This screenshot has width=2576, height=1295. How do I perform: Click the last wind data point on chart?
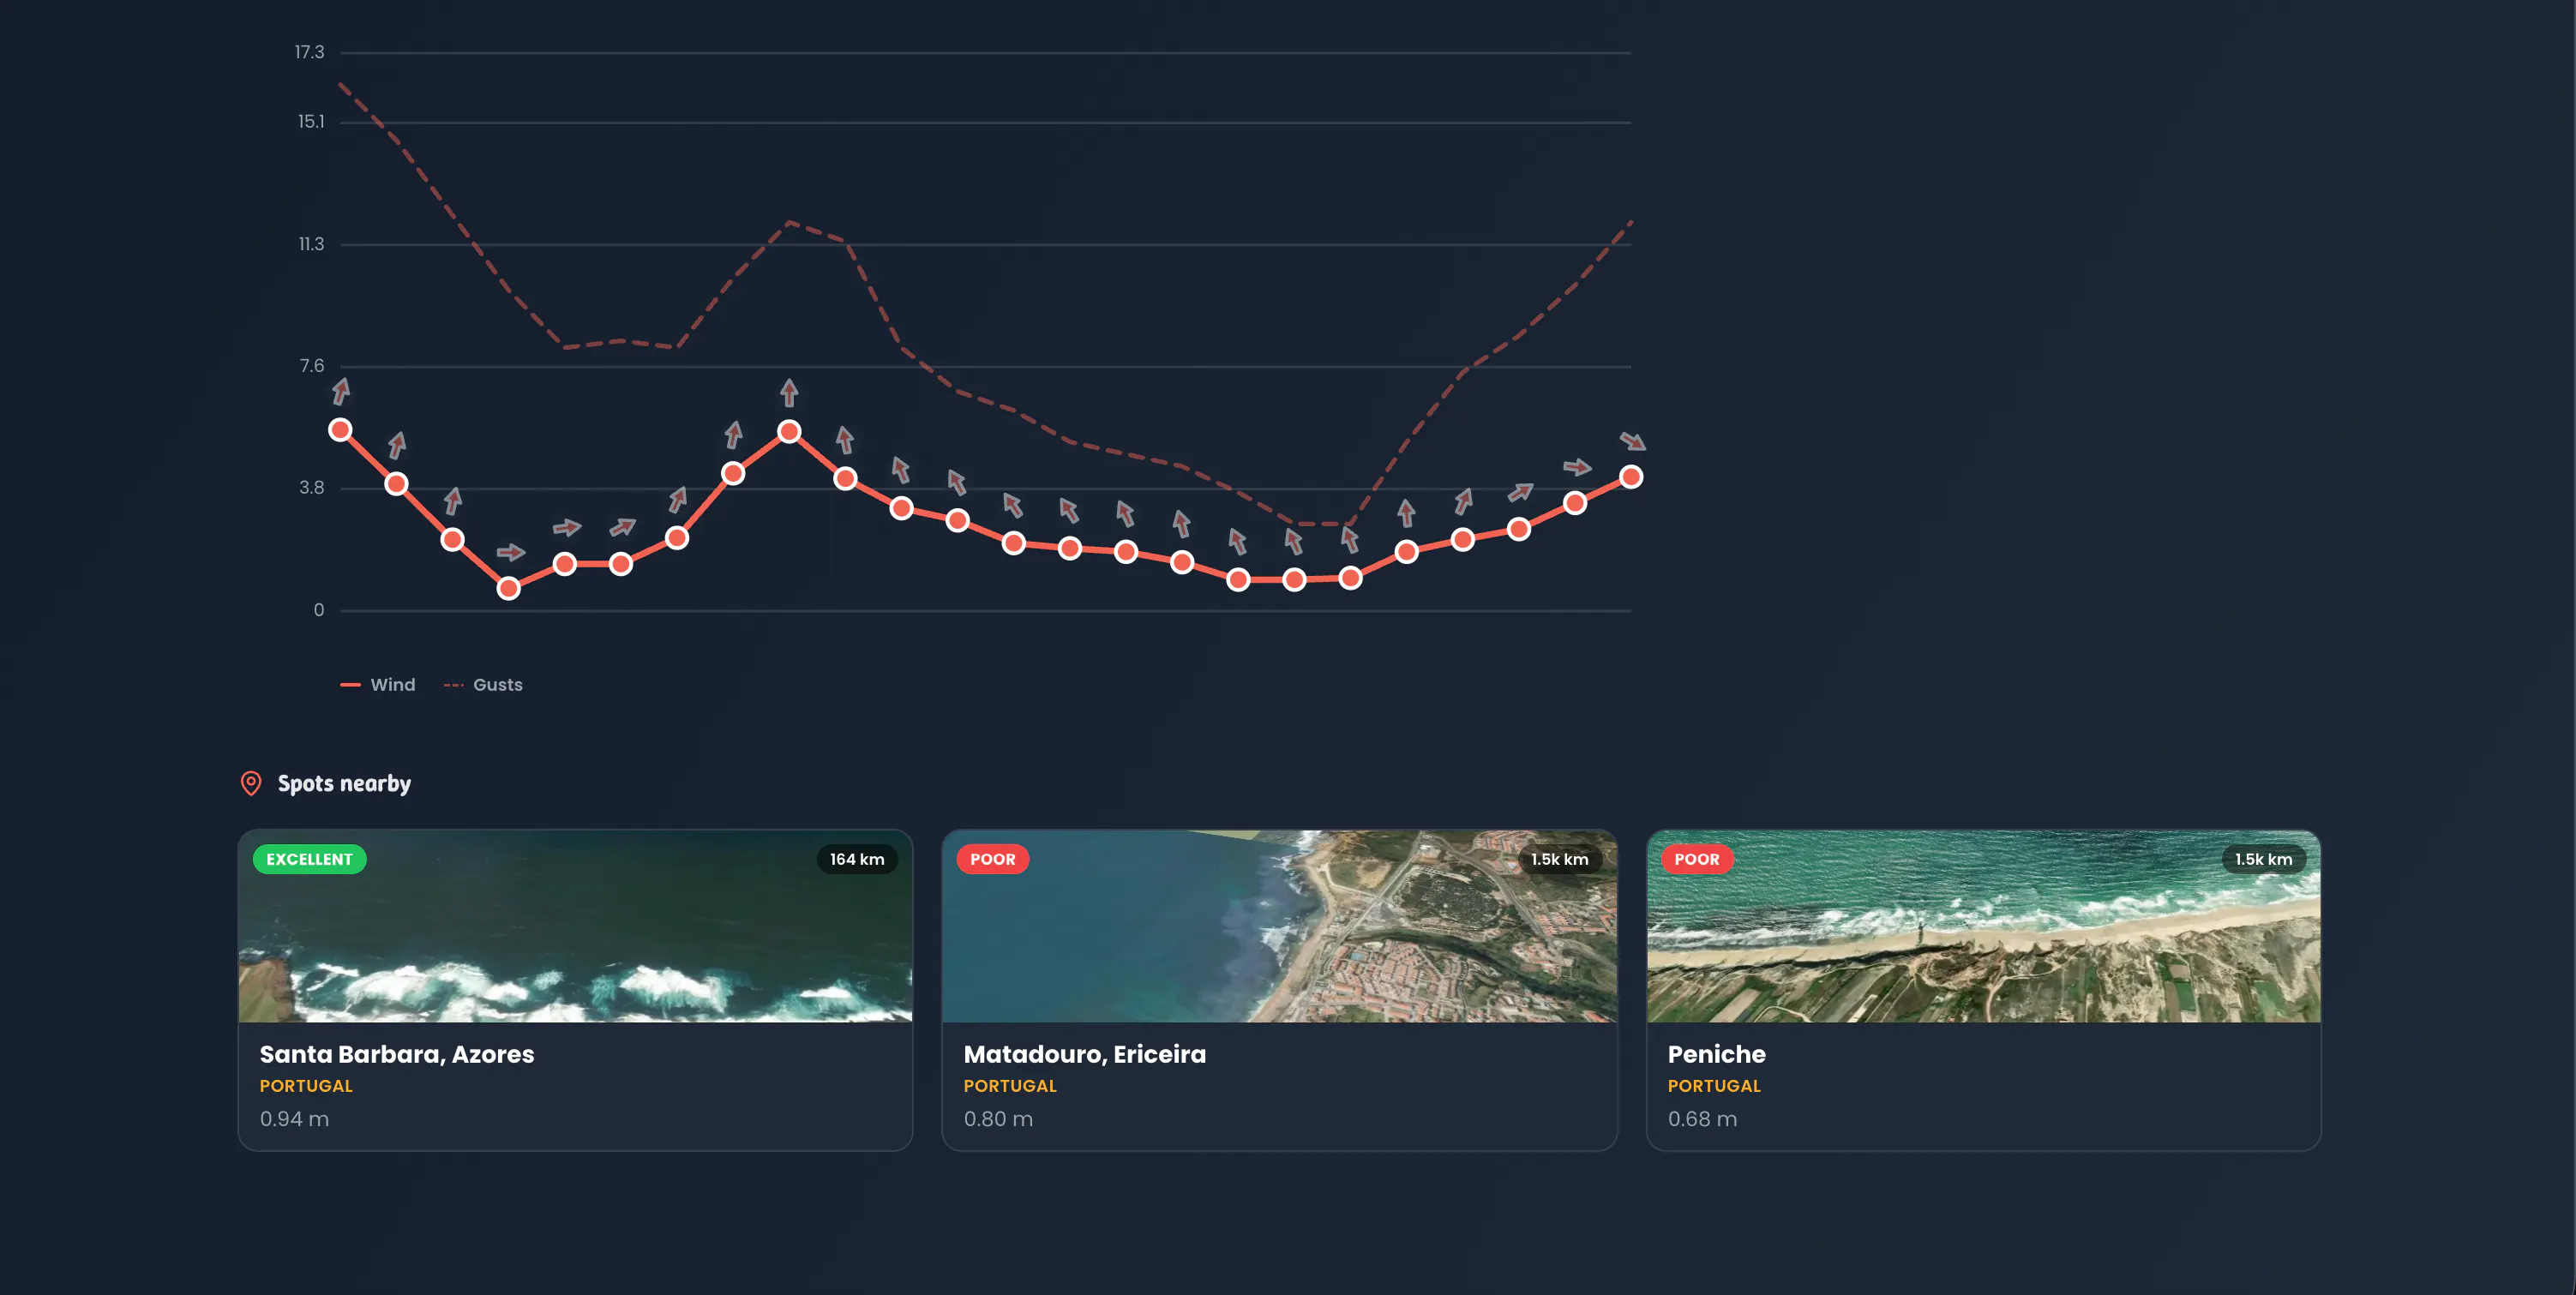[1631, 477]
